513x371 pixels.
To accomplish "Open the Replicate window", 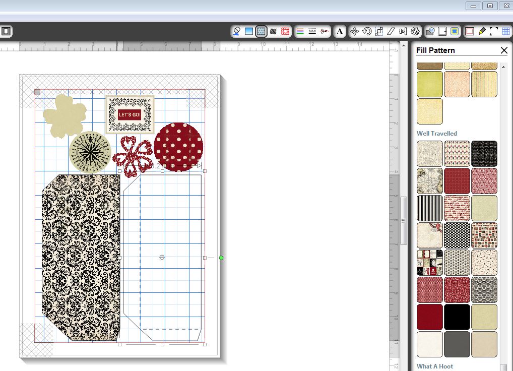I will pos(415,31).
